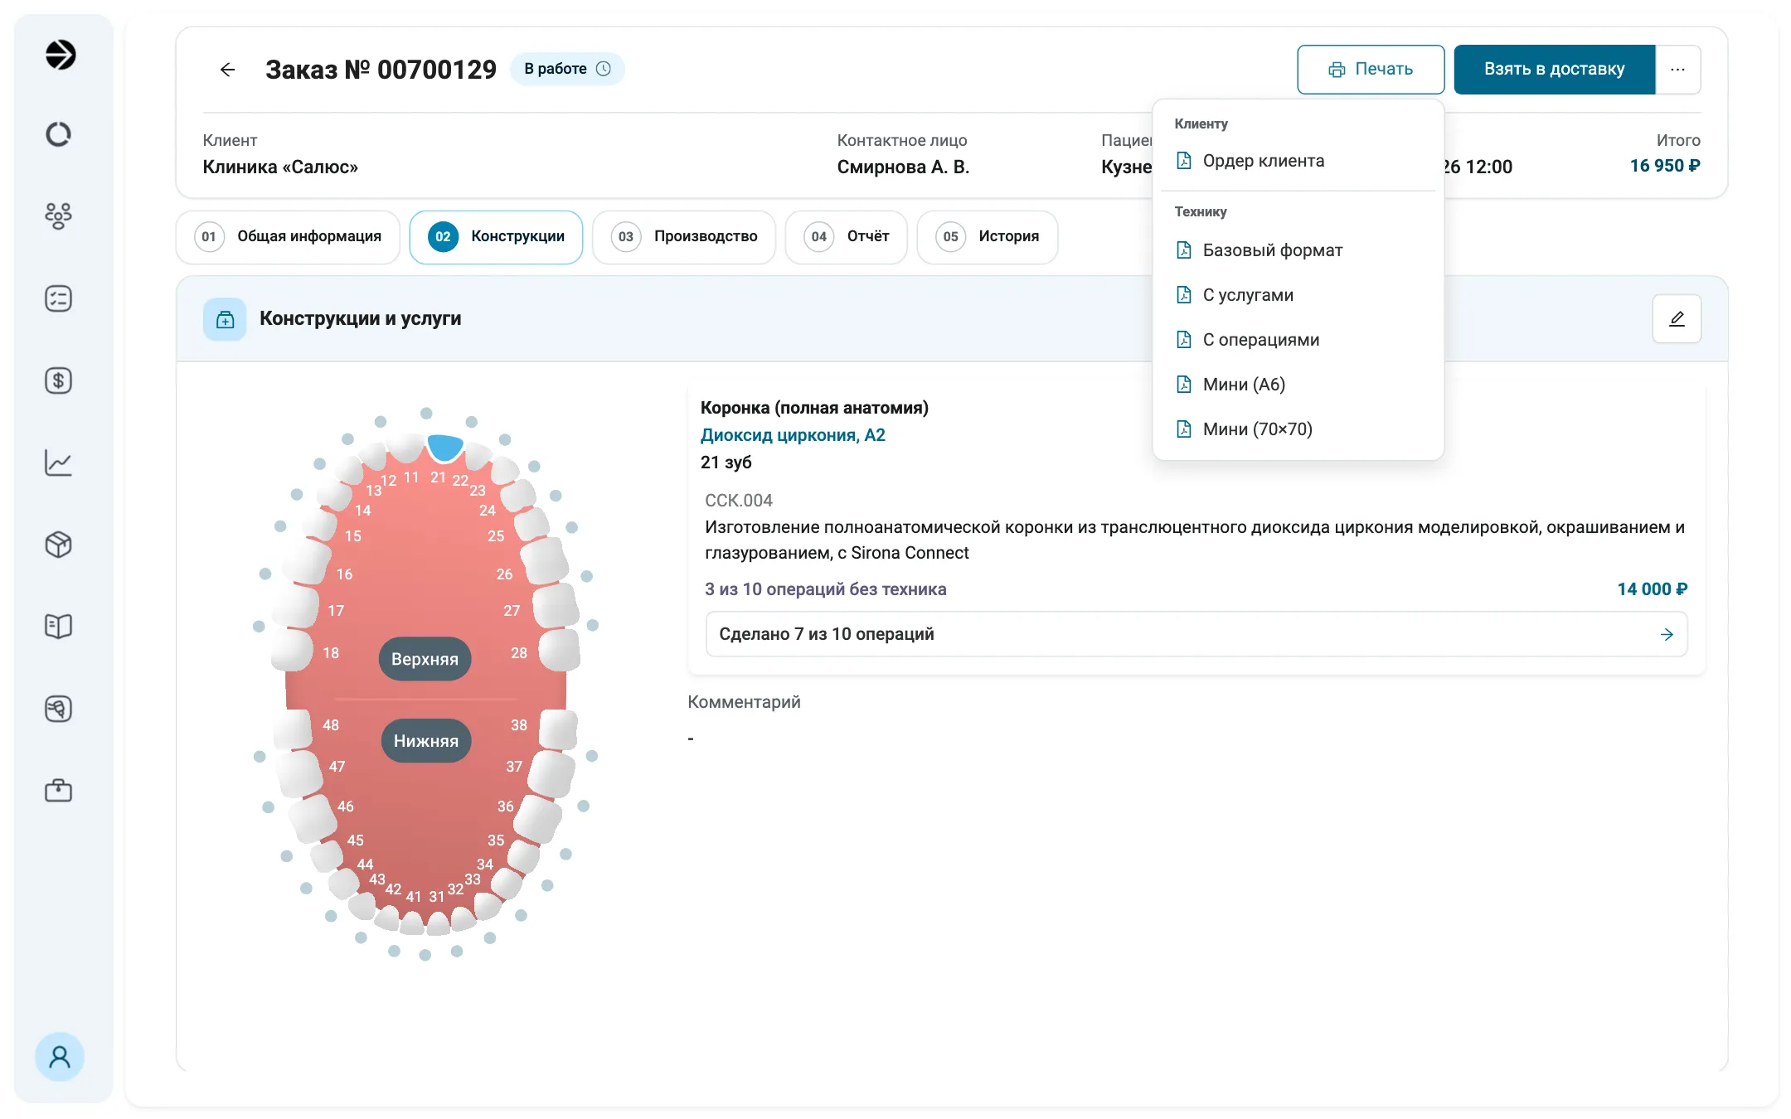Click the app logo at sidebar top
The image size is (1791, 1119).
tap(60, 55)
